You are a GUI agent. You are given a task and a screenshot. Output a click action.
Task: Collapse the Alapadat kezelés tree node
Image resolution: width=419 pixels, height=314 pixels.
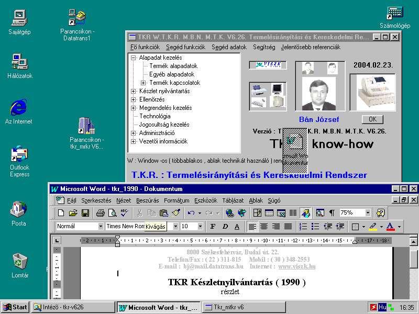134,58
